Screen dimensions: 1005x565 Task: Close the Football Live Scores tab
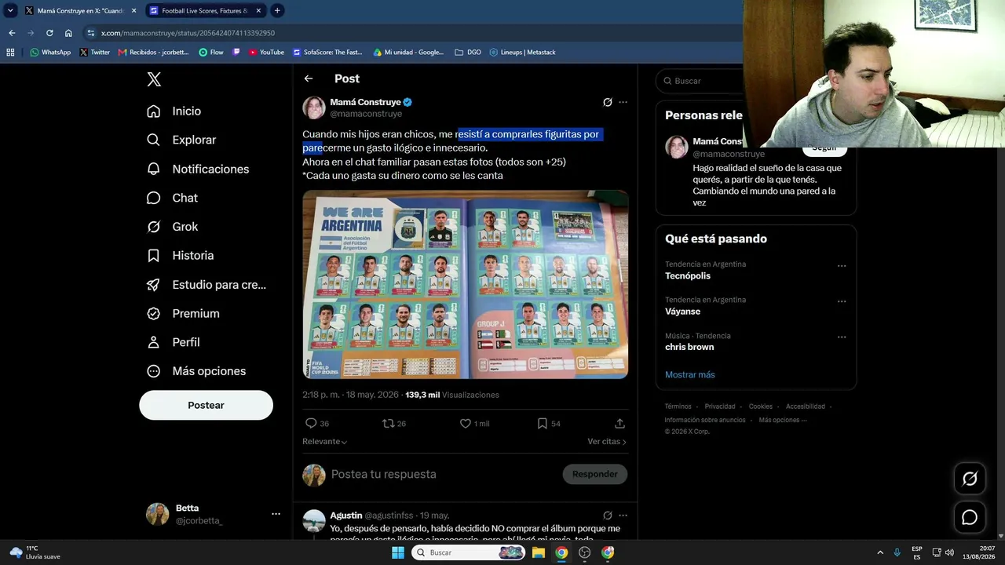coord(258,11)
